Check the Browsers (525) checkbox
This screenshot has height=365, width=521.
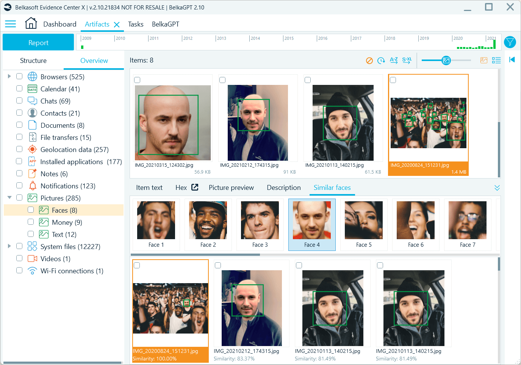[19, 77]
